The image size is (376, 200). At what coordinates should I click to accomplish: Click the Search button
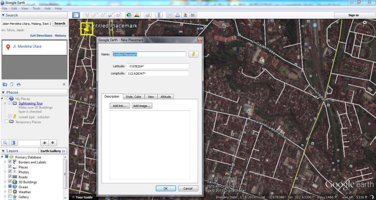(x=60, y=23)
